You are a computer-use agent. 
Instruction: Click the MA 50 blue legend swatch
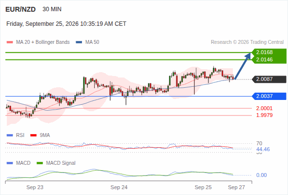[79, 42]
